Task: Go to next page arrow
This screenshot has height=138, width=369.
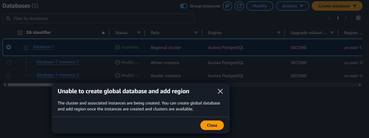Action: point(346,18)
